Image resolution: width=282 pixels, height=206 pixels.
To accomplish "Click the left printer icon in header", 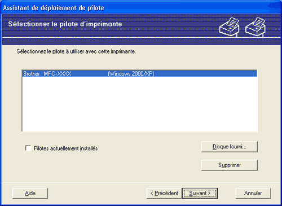I will click(230, 27).
